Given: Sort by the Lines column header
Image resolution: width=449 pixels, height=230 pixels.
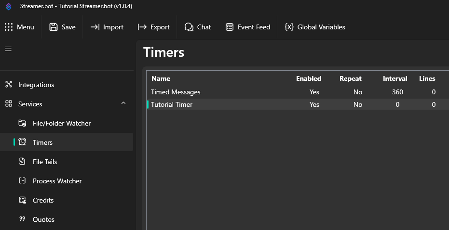Looking at the screenshot, I should 427,78.
